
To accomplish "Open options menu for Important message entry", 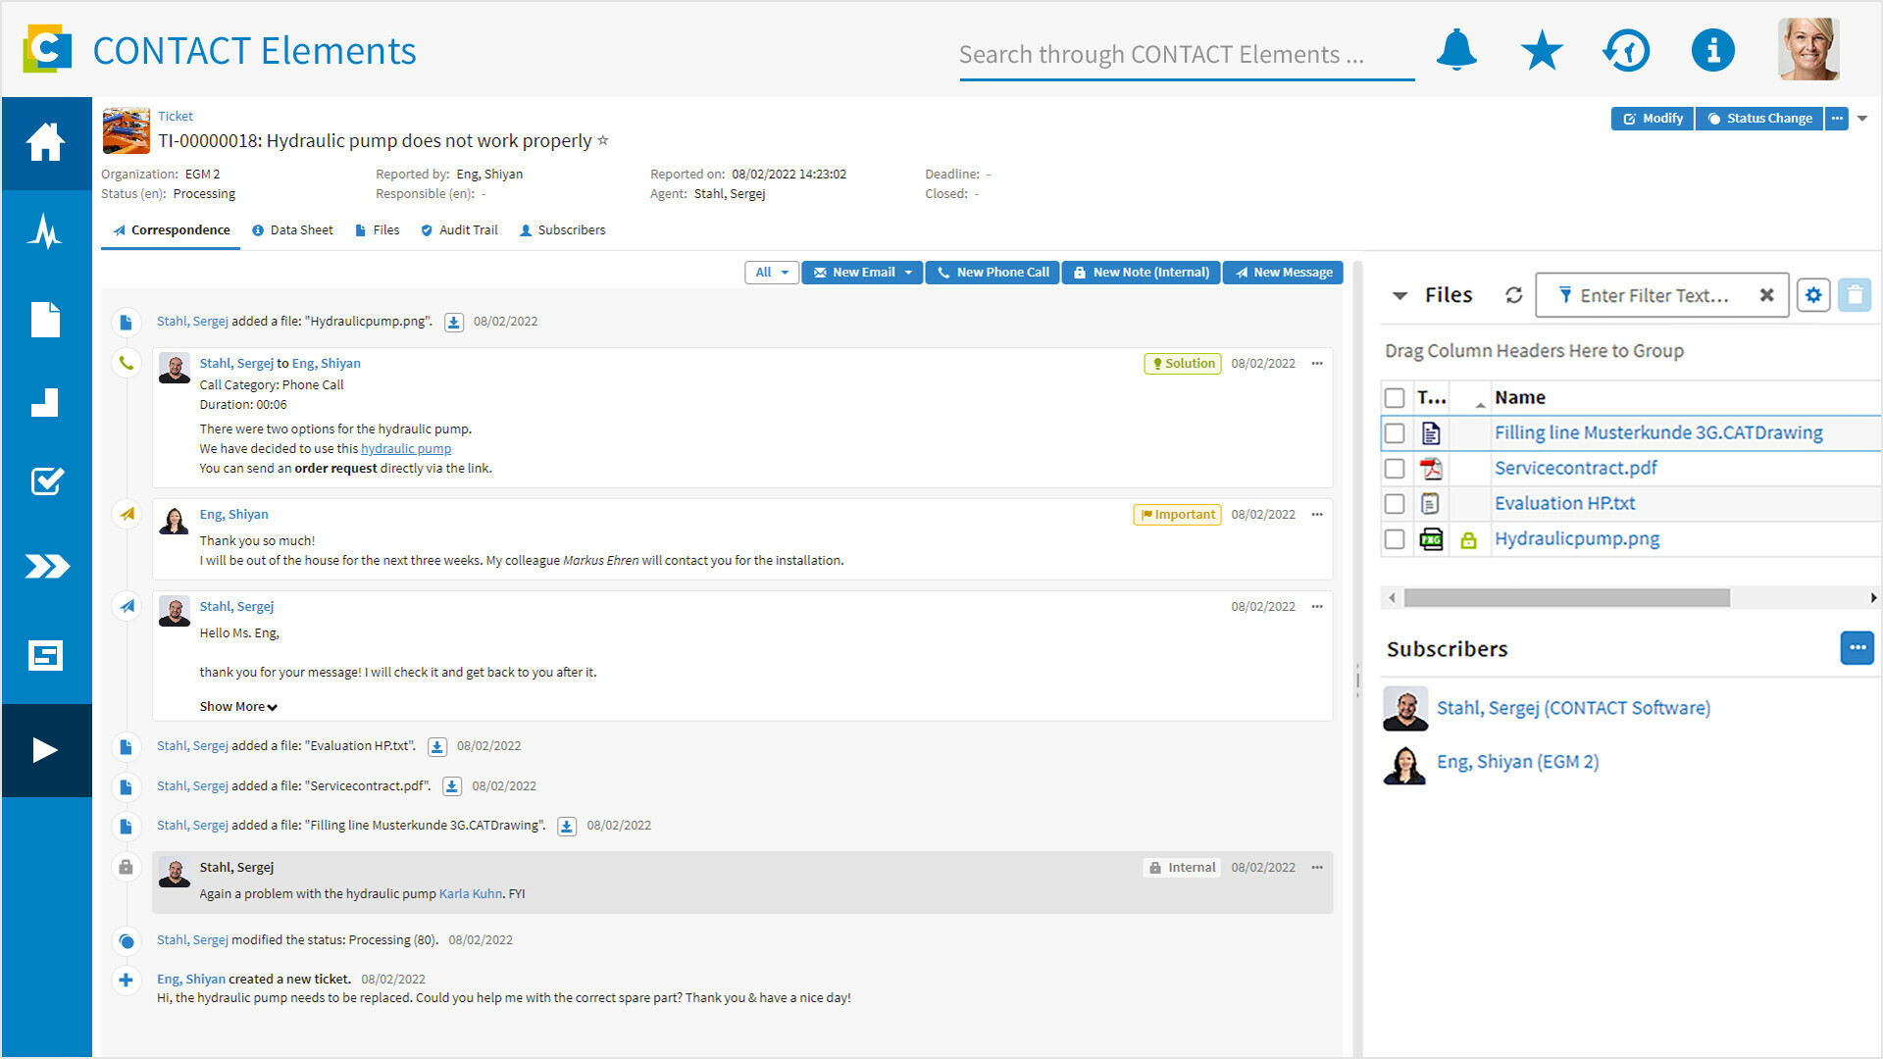I will click(x=1317, y=515).
